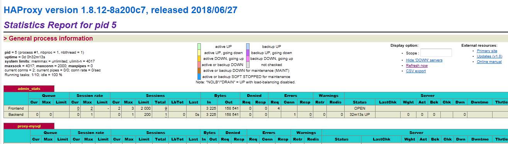Click the 'current conns = 2' line

53,70
